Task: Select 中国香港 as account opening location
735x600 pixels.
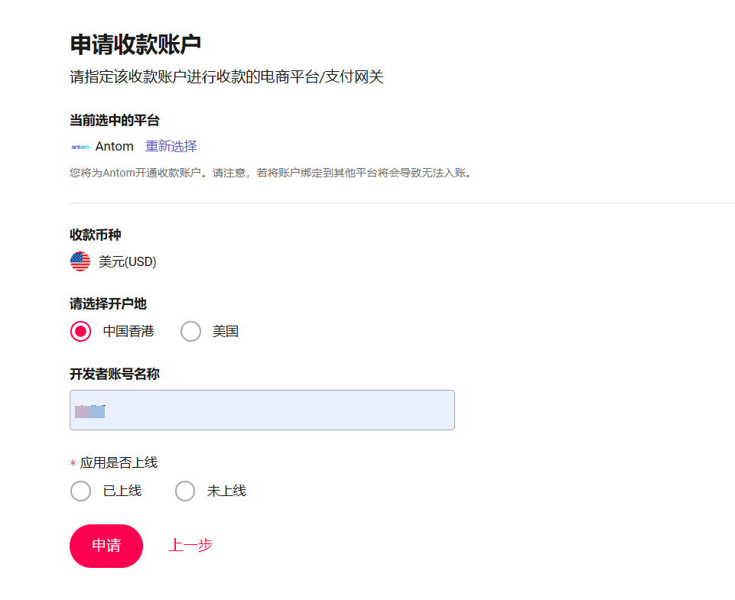Action: (x=81, y=332)
